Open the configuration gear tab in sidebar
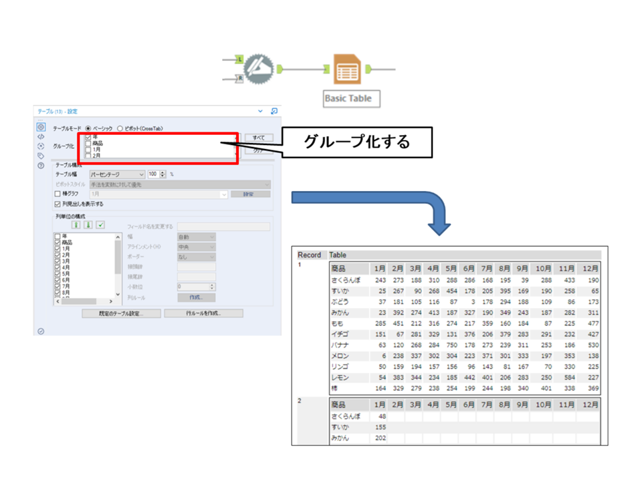 40,127
